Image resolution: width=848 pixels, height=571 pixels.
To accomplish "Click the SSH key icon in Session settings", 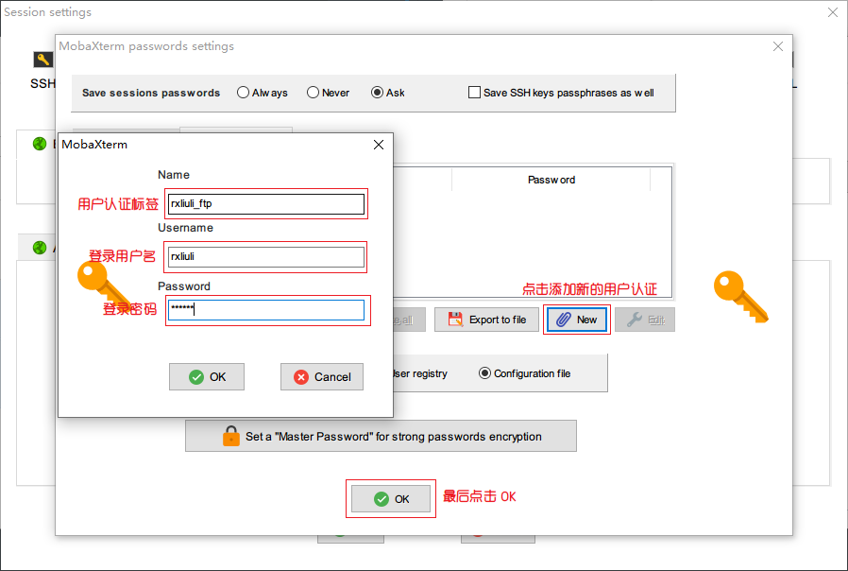I will point(43,60).
